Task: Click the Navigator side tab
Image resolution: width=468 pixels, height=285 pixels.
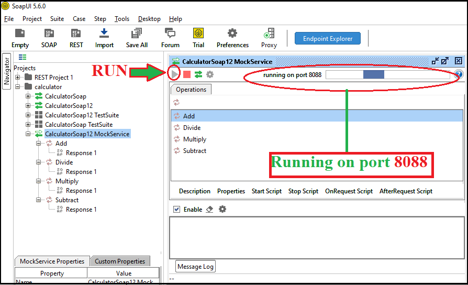Action: tap(7, 71)
